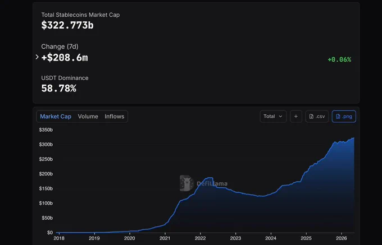
Task: Select the 2020 year label on axis
Action: [130, 238]
